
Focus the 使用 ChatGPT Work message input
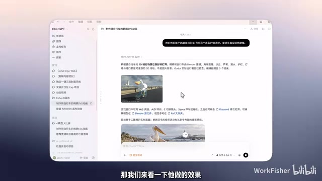(185, 146)
